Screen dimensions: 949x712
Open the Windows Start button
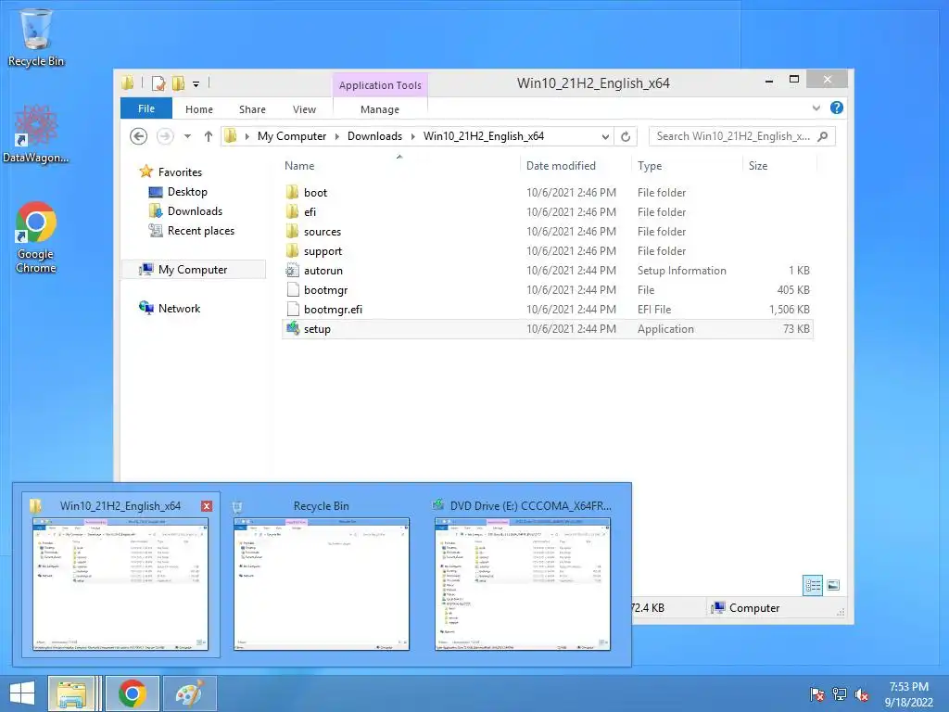22,693
